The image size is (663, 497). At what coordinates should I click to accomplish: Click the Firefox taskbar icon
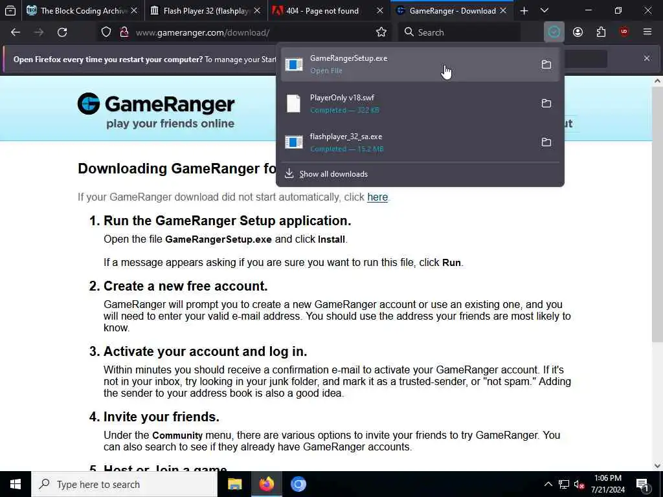click(266, 484)
